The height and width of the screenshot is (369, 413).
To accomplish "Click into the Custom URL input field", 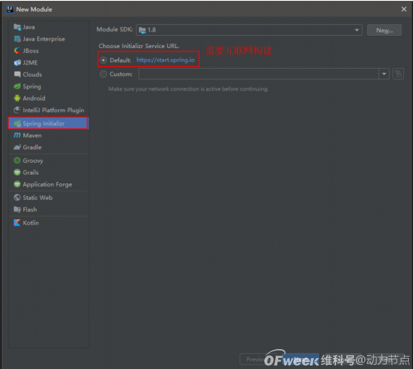I will coord(259,74).
